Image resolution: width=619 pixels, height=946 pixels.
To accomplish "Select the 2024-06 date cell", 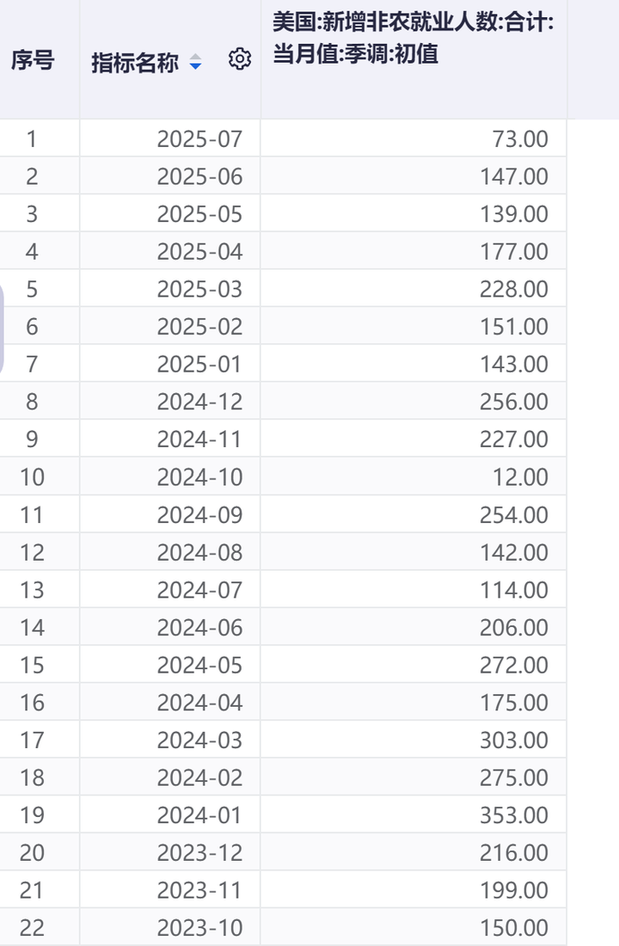I will click(x=199, y=627).
